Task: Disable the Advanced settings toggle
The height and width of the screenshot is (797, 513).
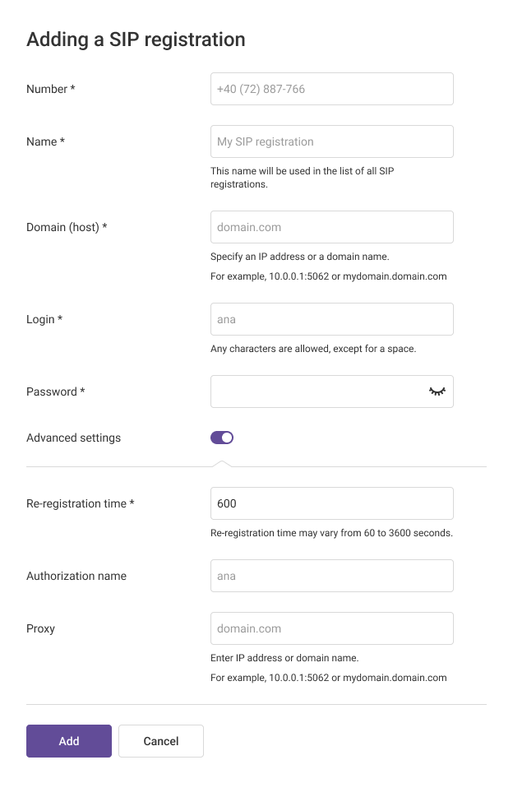Action: click(x=222, y=438)
